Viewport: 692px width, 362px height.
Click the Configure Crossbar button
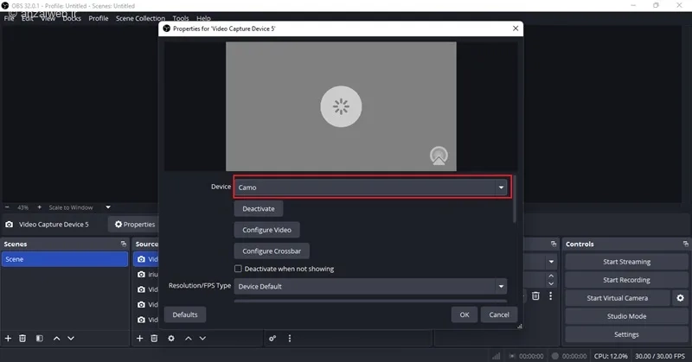coord(272,251)
